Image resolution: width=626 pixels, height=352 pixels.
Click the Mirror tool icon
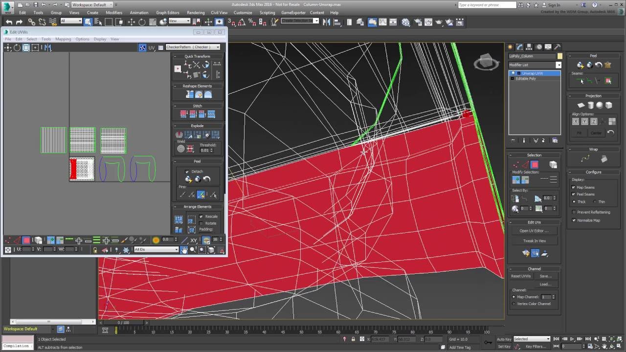click(326, 22)
